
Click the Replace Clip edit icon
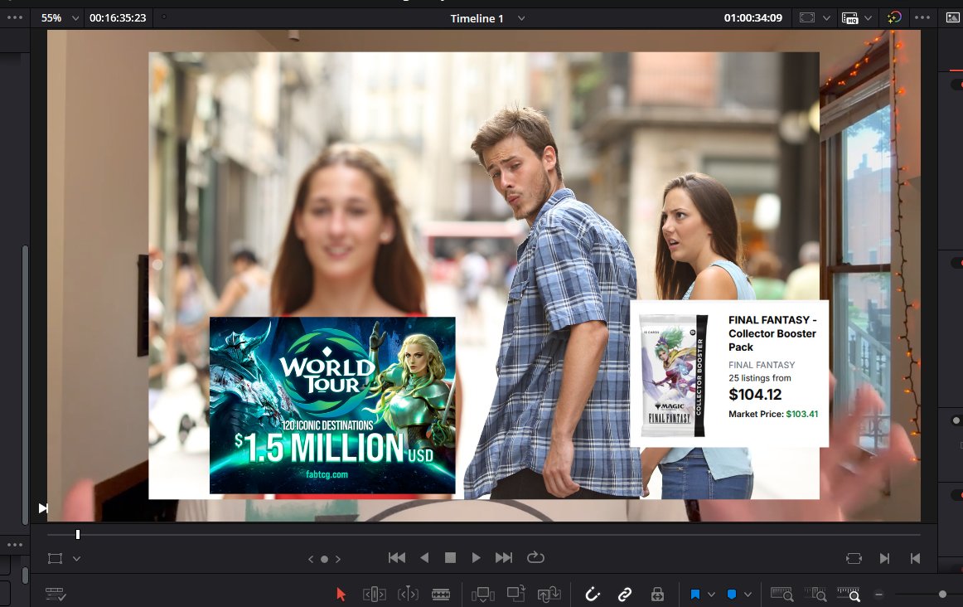[x=549, y=594]
